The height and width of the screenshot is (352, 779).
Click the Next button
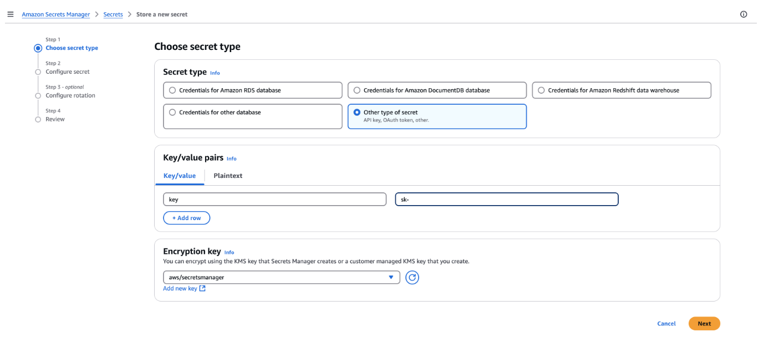704,324
